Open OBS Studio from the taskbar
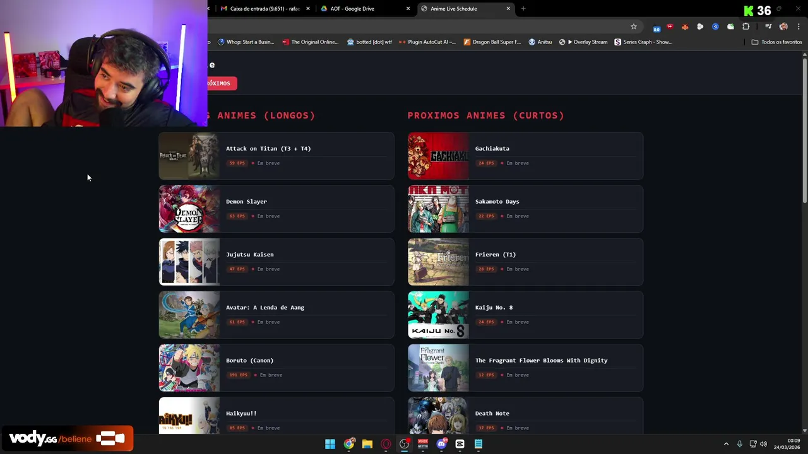Image resolution: width=808 pixels, height=454 pixels. (x=405, y=444)
